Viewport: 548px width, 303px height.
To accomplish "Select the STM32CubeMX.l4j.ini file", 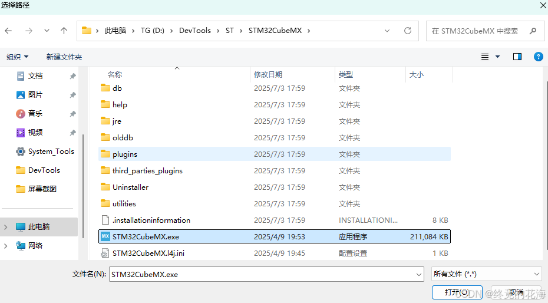I will 275,253.
